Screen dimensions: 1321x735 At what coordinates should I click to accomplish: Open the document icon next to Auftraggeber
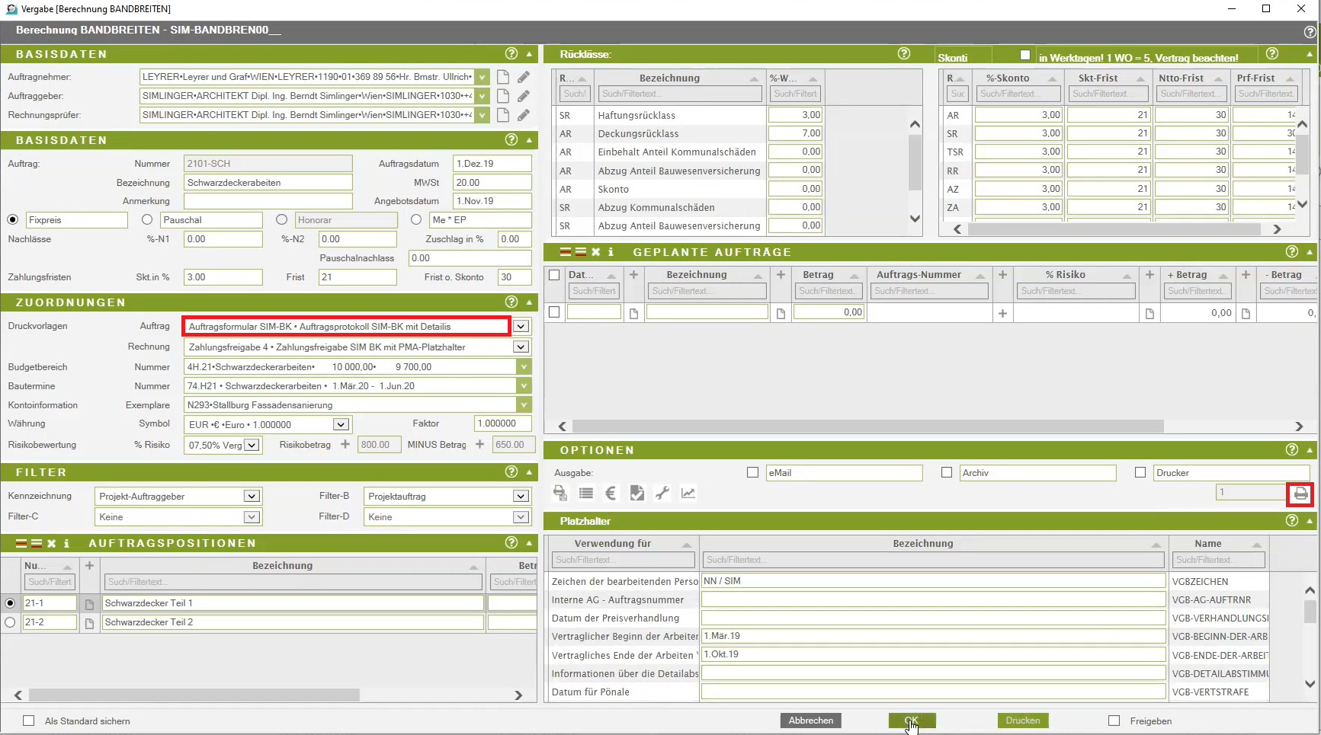point(503,96)
